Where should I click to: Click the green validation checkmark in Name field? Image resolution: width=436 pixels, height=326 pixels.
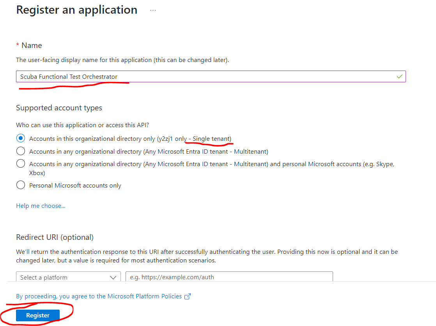[x=399, y=76]
